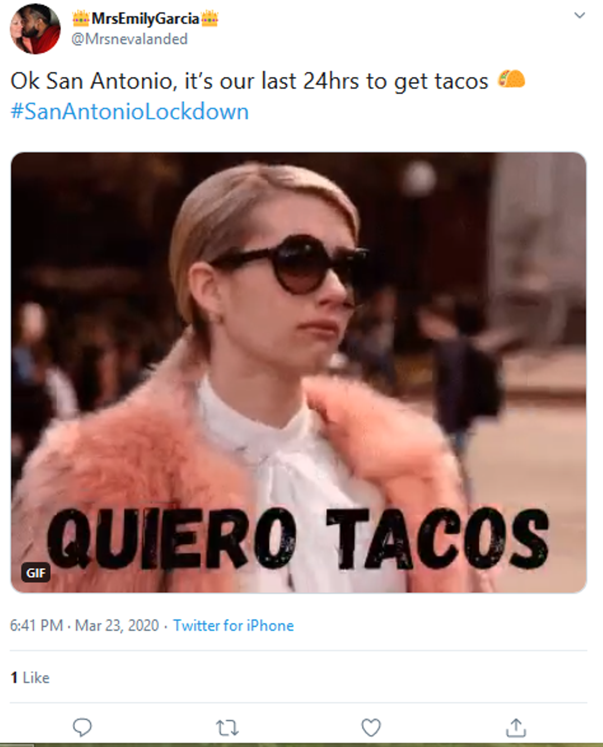Play the Quiero Tacos GIF media

298,372
